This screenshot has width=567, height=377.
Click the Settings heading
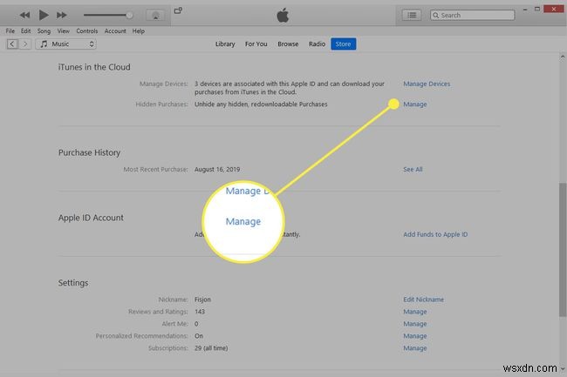[x=73, y=283]
